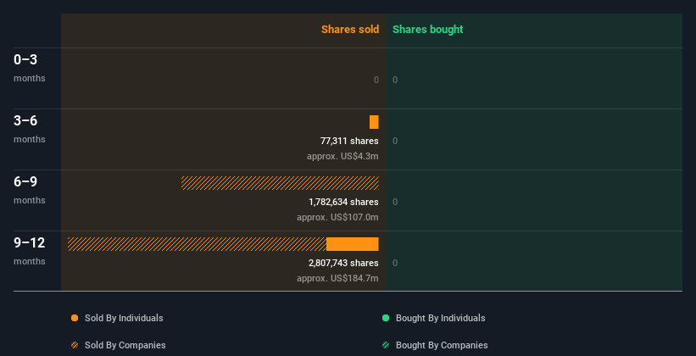Click the 1,782,634 shares value

coord(343,202)
